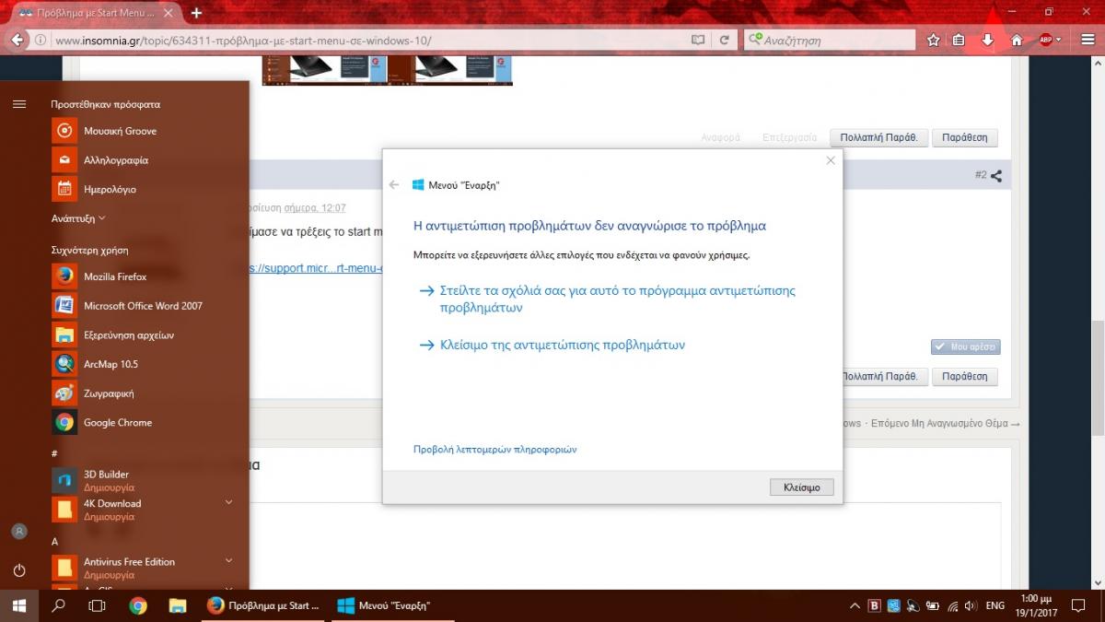
Task: Launch Google Chrome from Start list
Action: (x=149, y=422)
